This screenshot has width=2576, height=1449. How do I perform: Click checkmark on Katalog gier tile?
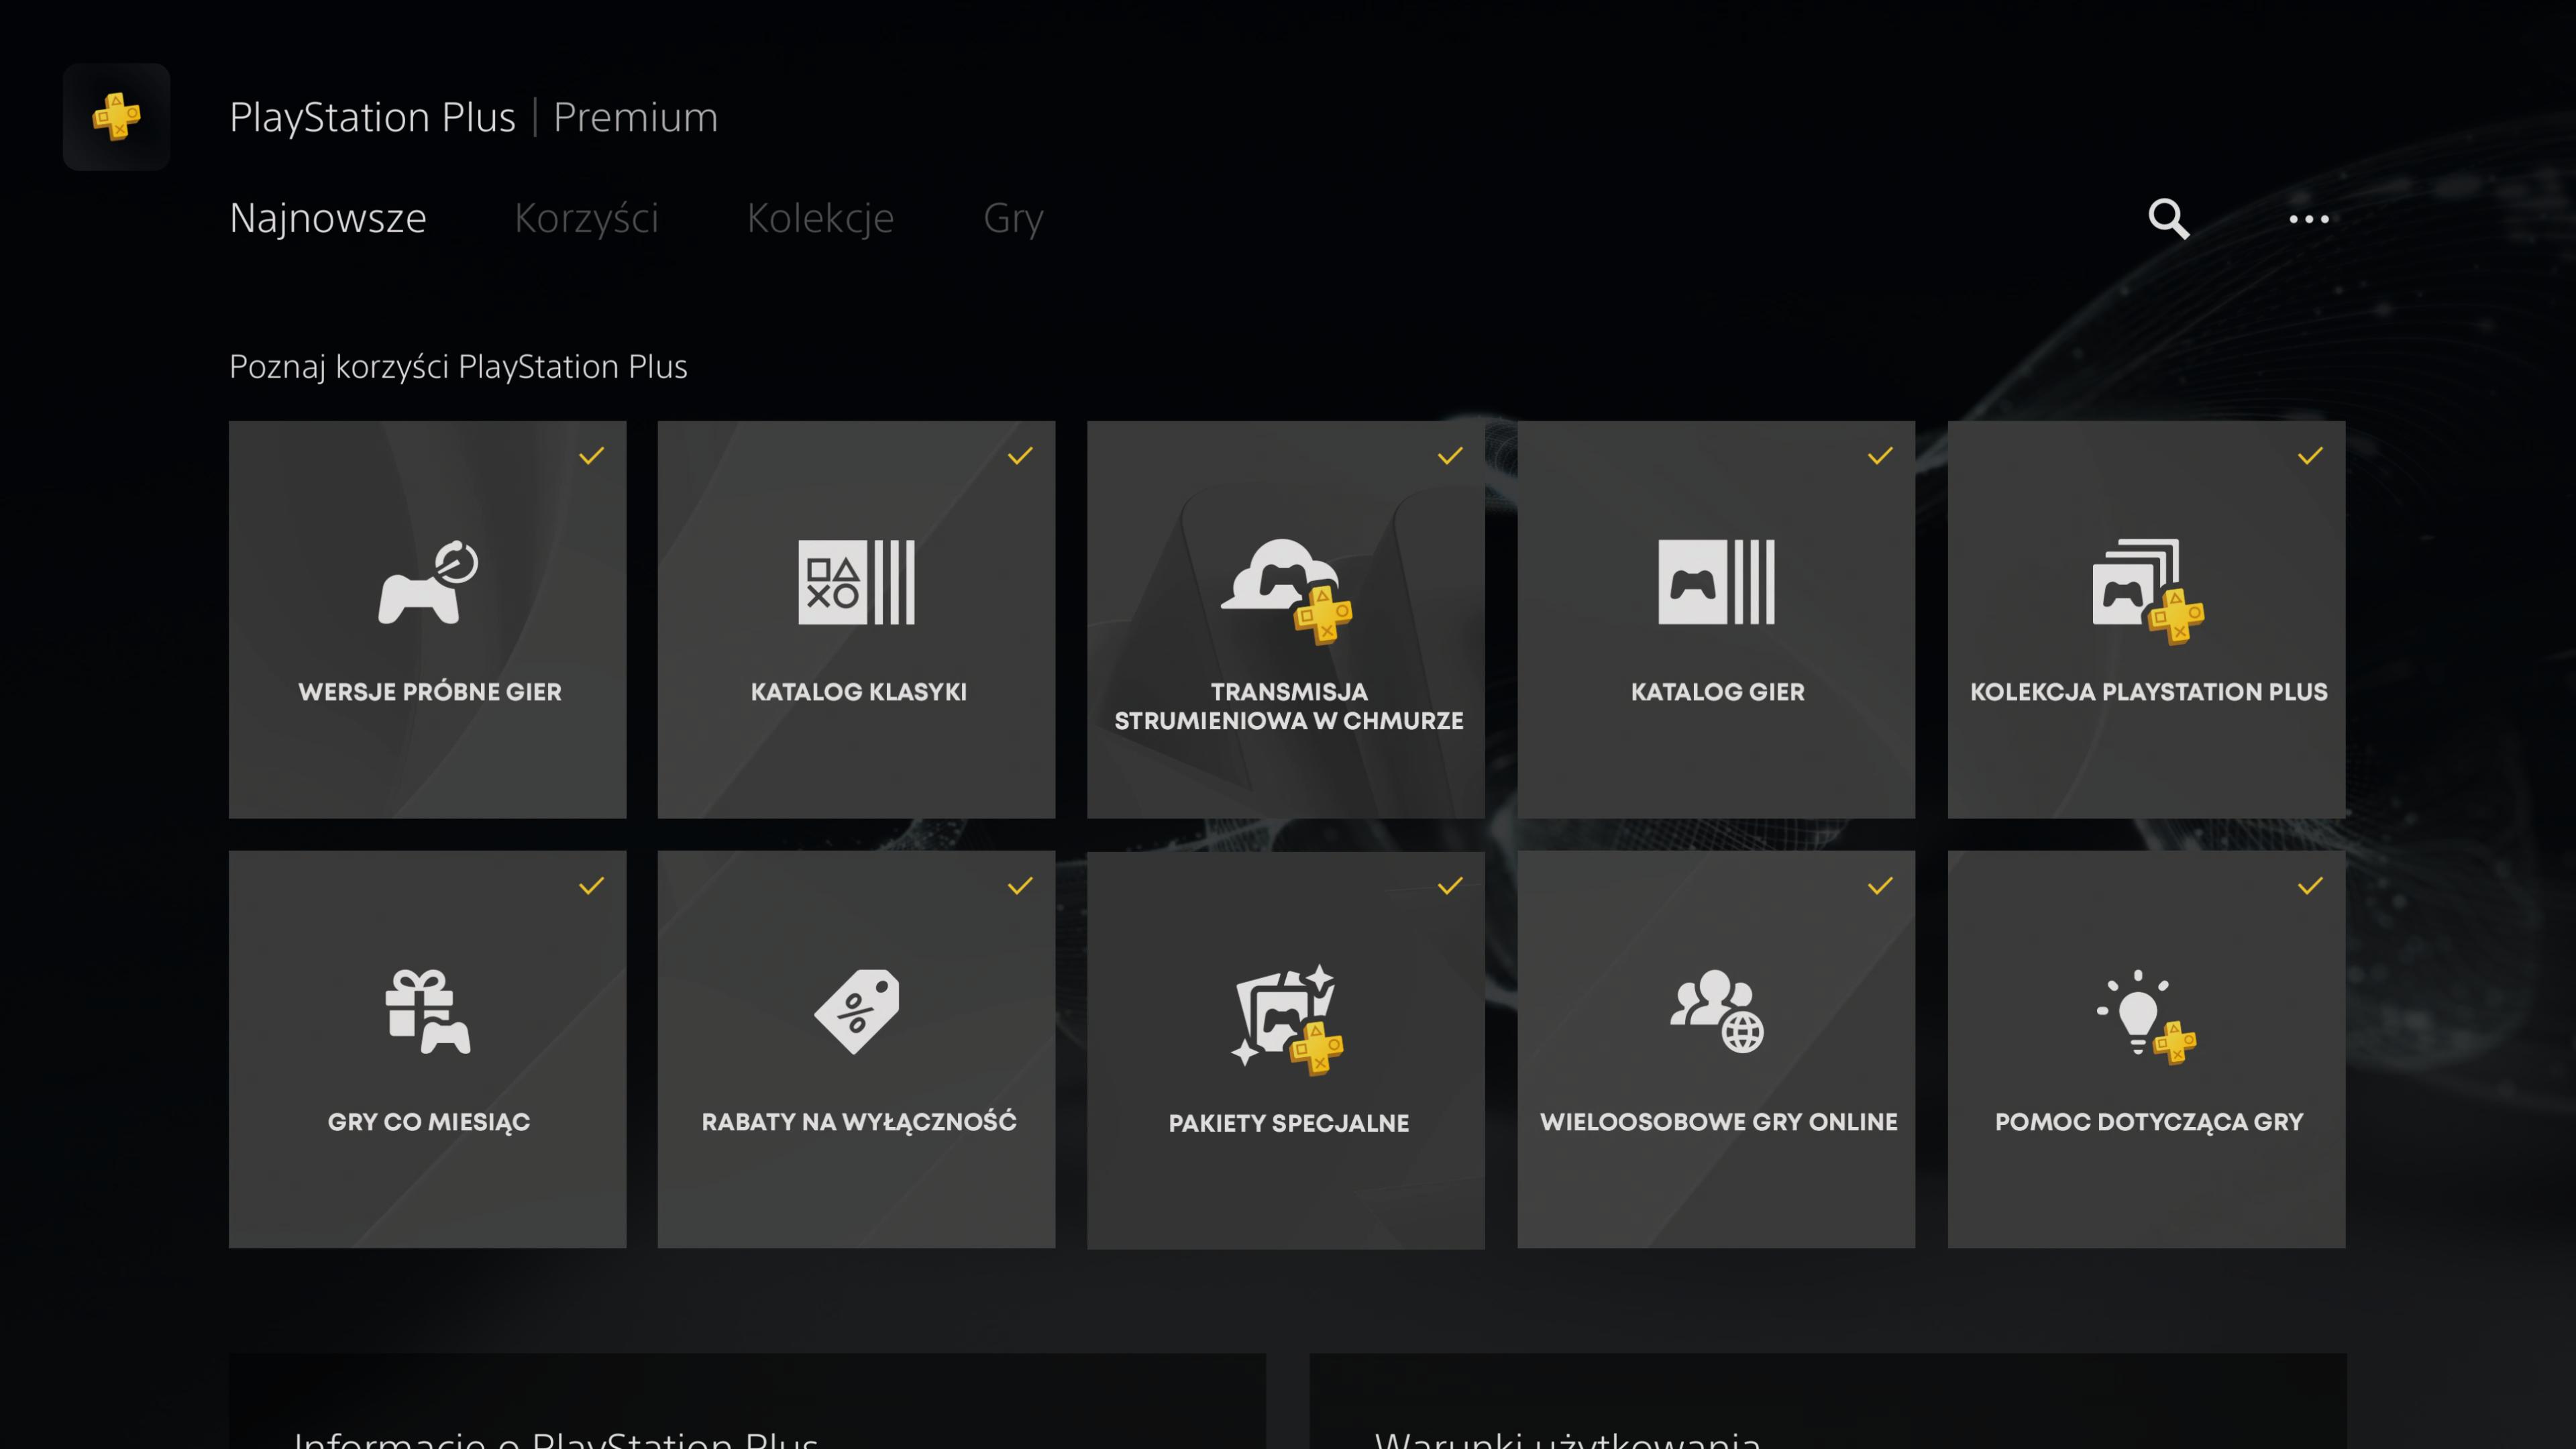pyautogui.click(x=1880, y=456)
